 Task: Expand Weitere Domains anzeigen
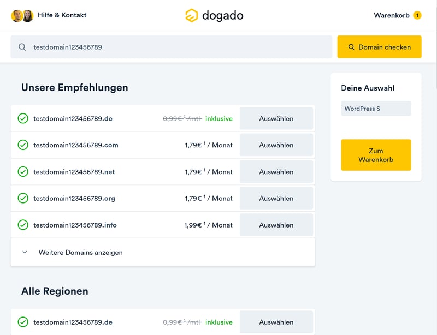click(80, 253)
